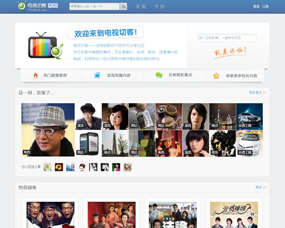Click the orange 就是你啦 handwritten button
Screen dimensions: 285x228
coord(230,52)
